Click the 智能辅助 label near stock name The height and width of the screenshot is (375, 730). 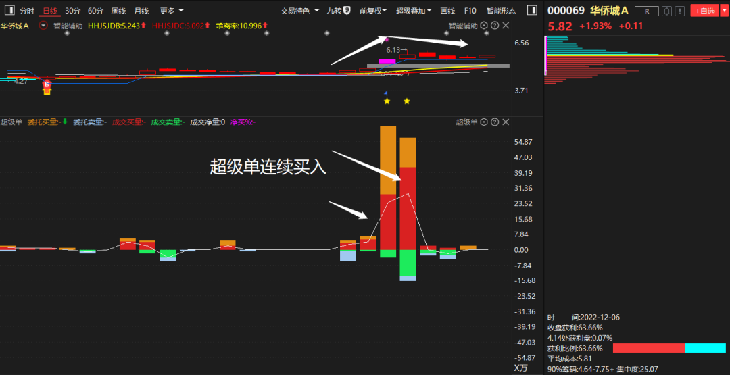[x=68, y=26]
